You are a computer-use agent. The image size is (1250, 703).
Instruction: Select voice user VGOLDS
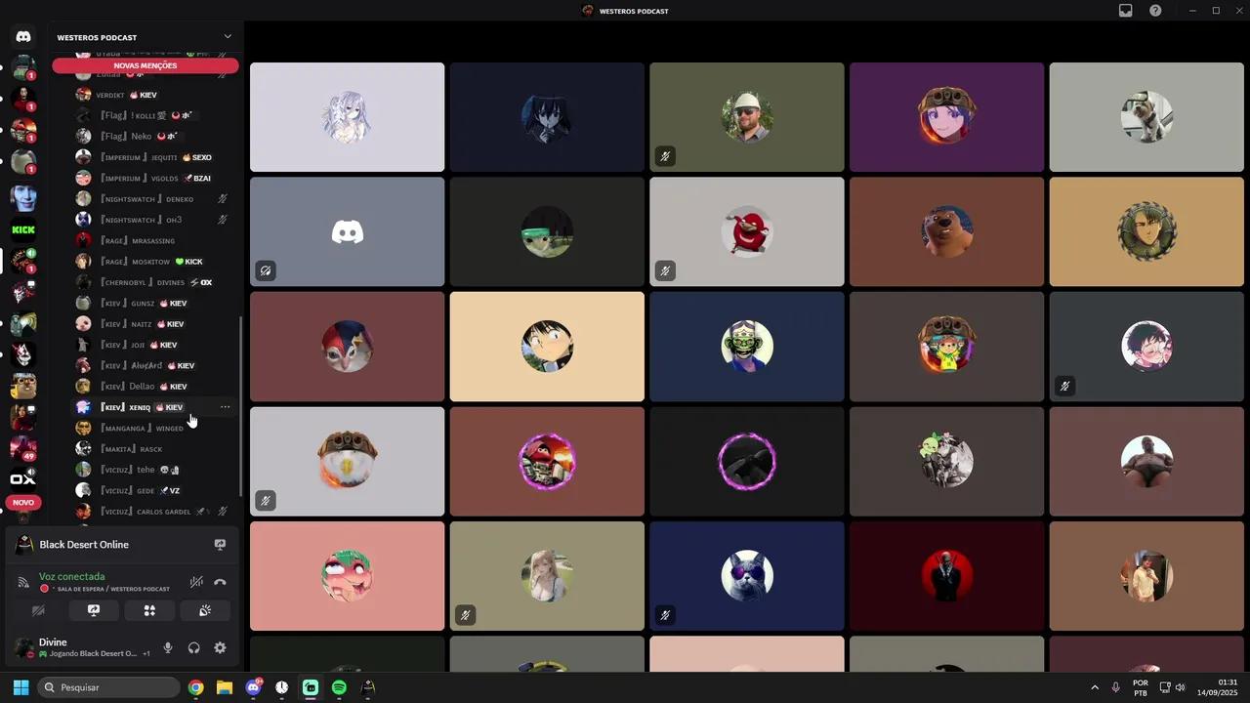[156, 178]
